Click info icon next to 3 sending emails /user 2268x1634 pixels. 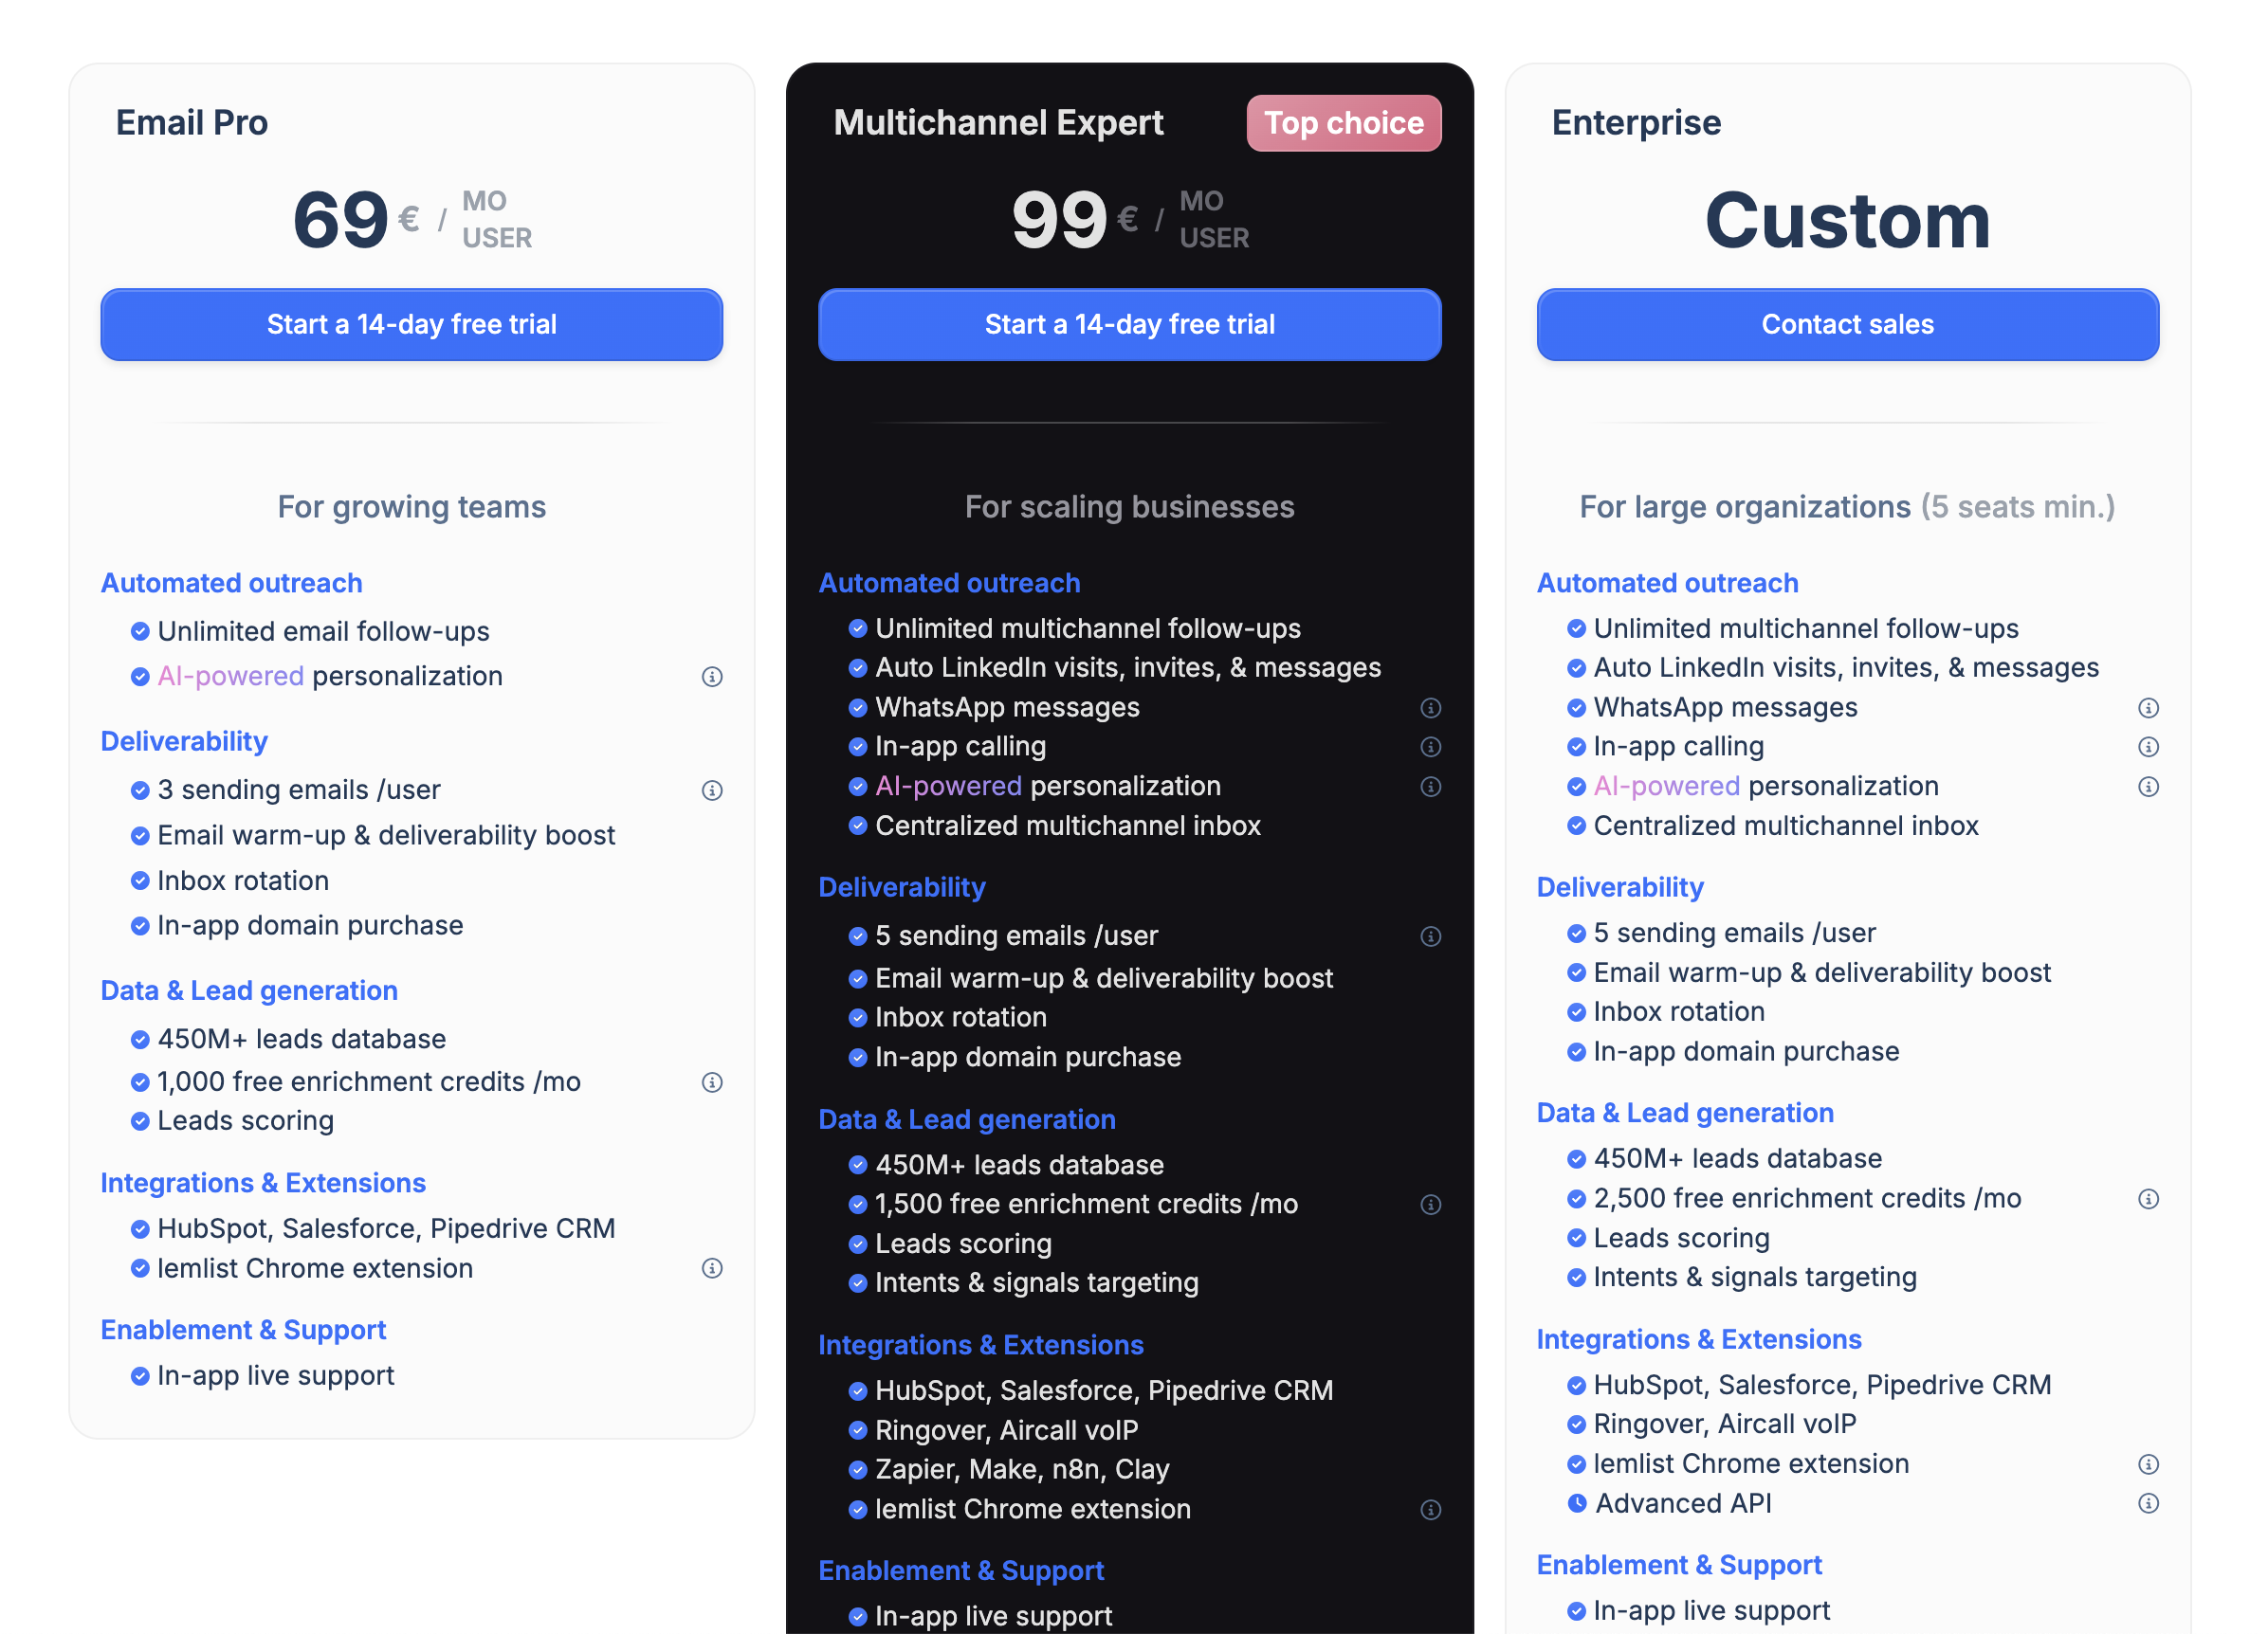712,790
